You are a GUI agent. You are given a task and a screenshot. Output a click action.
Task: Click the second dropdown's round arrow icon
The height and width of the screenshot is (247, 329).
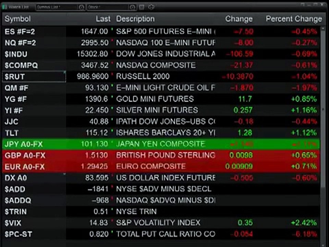pyautogui.click(x=132, y=7)
